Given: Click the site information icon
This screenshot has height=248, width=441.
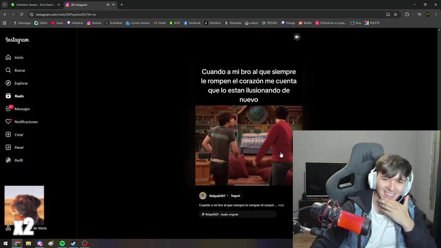Looking at the screenshot, I should 31,14.
